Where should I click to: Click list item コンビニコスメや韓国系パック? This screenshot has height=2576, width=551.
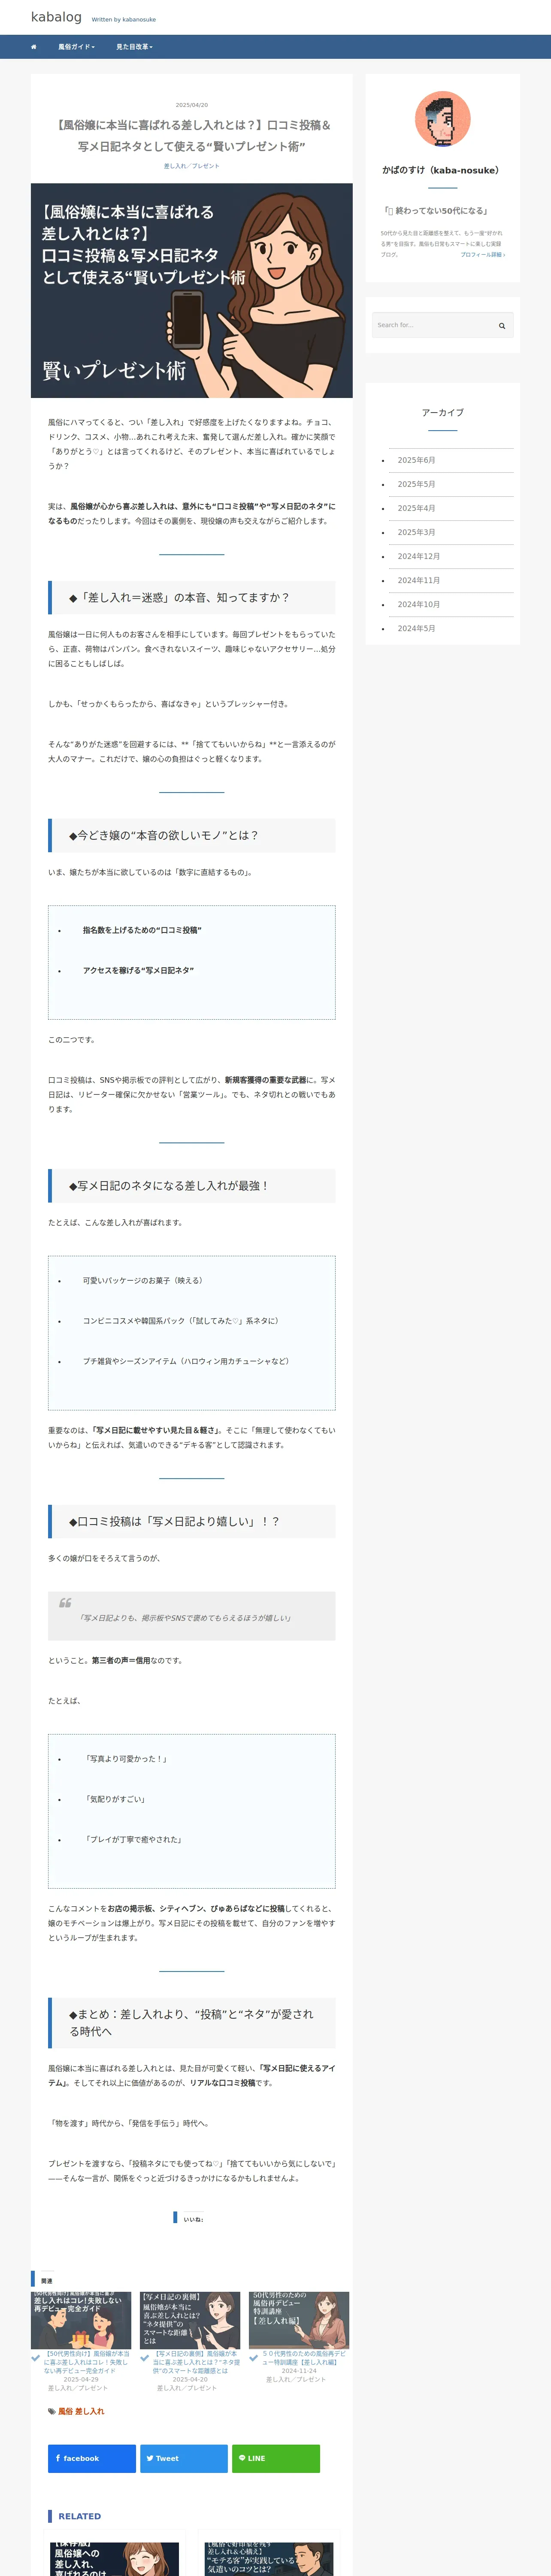tap(181, 1320)
